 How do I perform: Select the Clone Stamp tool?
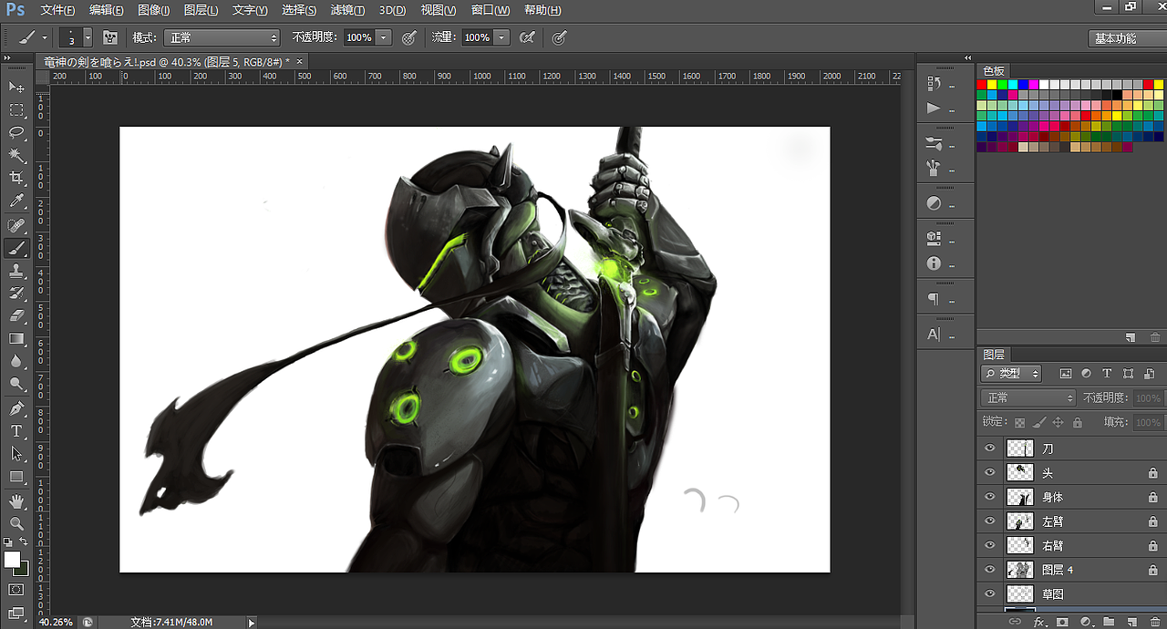tap(16, 271)
